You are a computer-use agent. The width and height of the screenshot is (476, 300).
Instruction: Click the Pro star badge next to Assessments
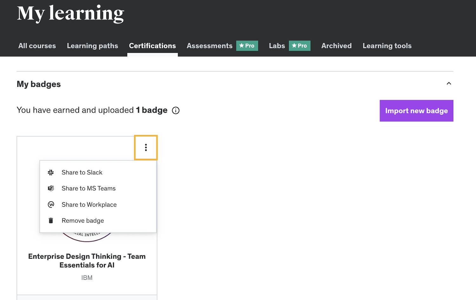coord(247,46)
